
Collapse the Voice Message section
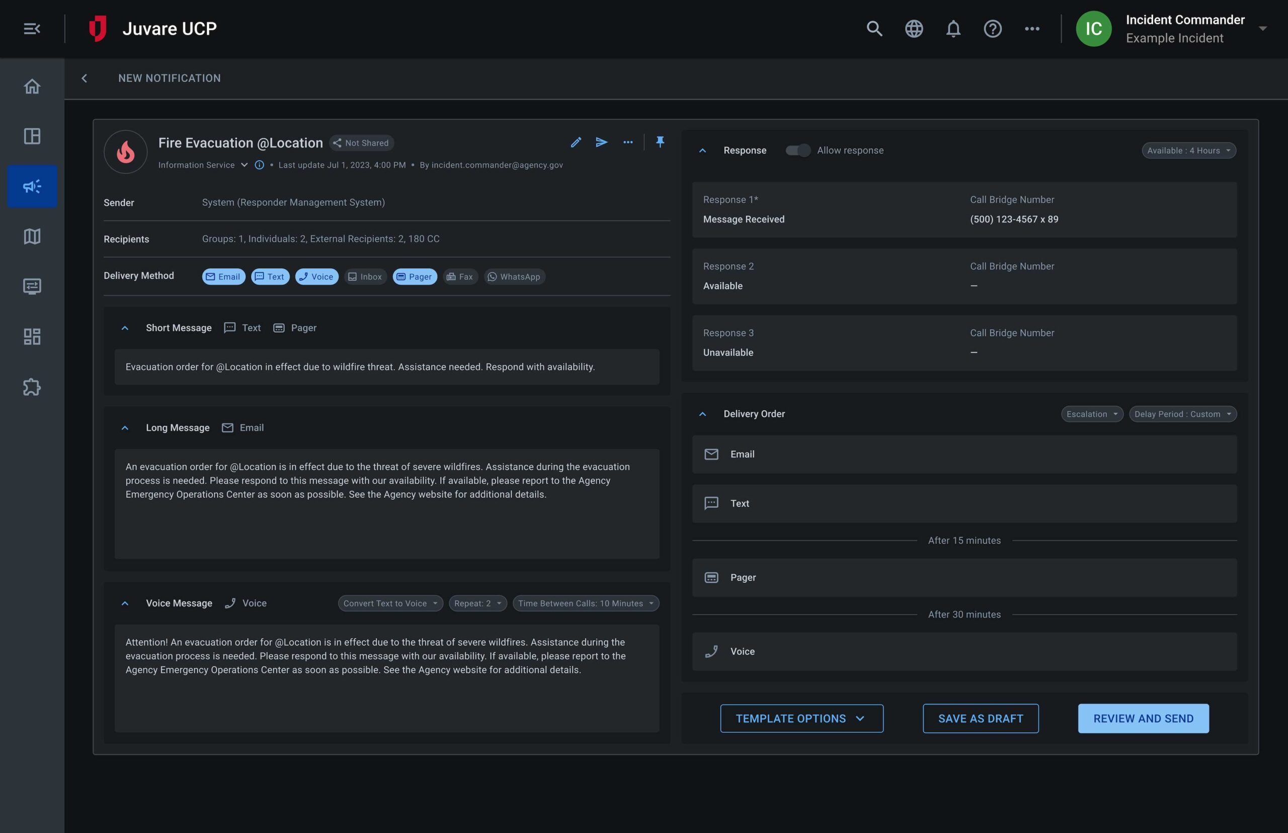(x=125, y=603)
